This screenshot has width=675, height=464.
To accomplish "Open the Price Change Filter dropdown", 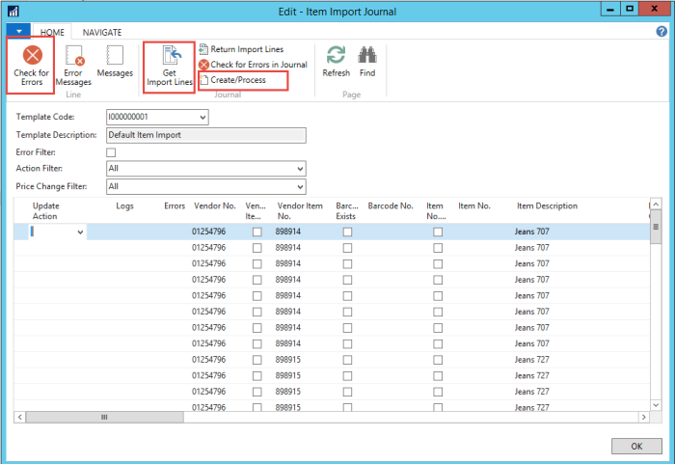I will coord(299,187).
